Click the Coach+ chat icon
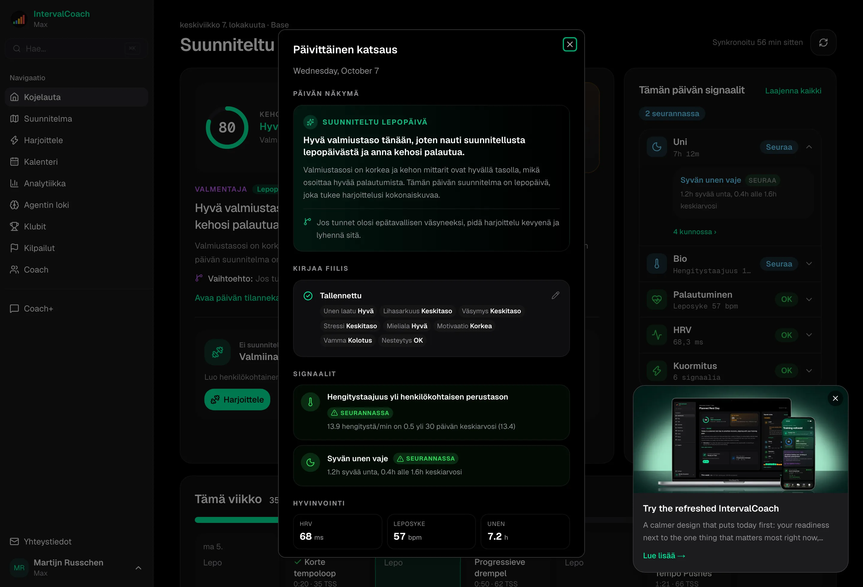Screen dimensions: 863x587 coord(14,309)
